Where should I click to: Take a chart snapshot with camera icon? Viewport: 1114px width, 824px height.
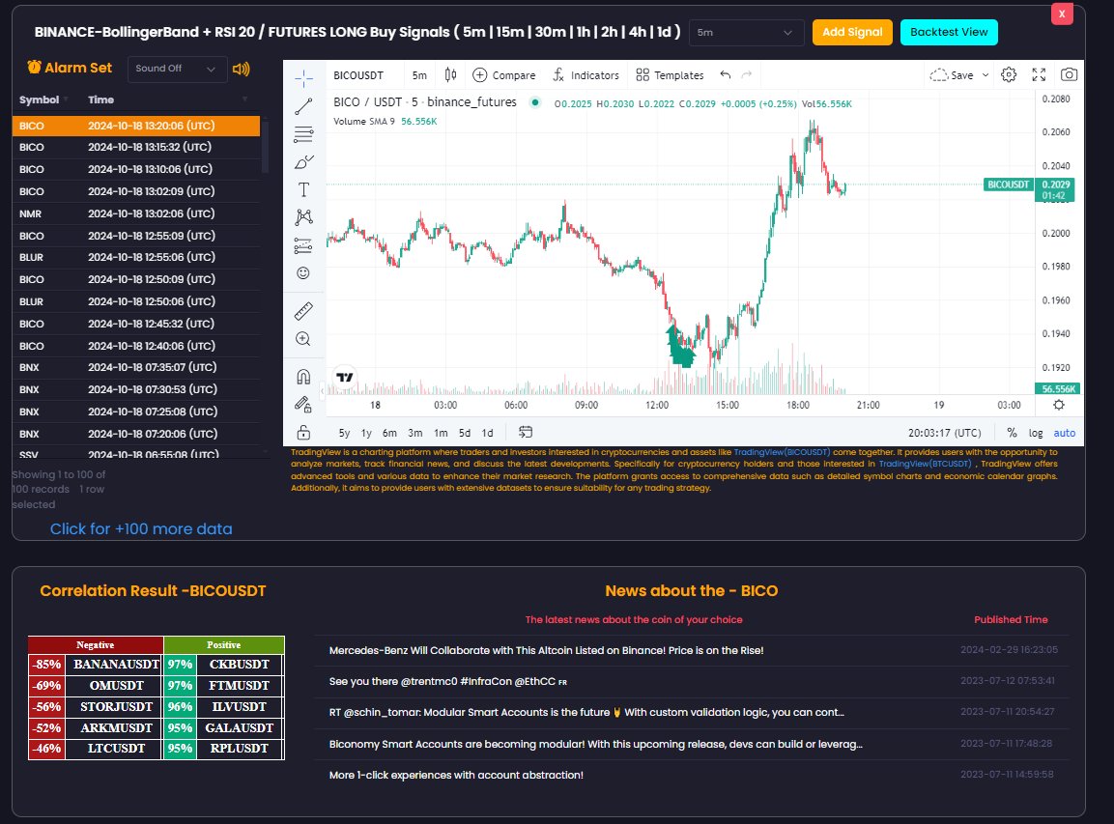click(1070, 74)
